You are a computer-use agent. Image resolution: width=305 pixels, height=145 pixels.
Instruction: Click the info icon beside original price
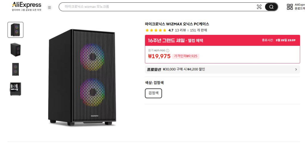point(167,51)
